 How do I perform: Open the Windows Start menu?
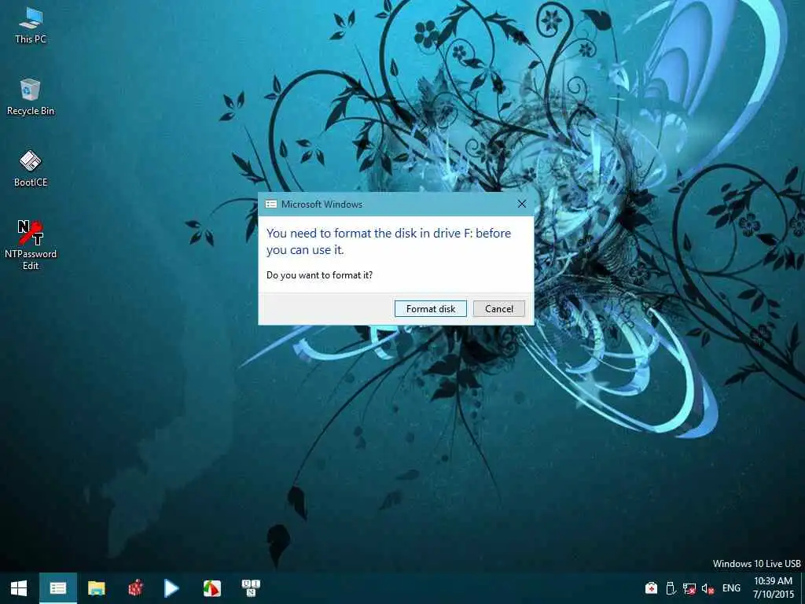coord(19,588)
